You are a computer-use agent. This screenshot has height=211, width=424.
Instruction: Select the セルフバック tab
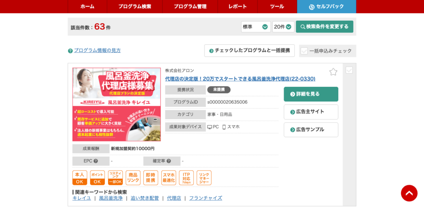click(x=327, y=7)
